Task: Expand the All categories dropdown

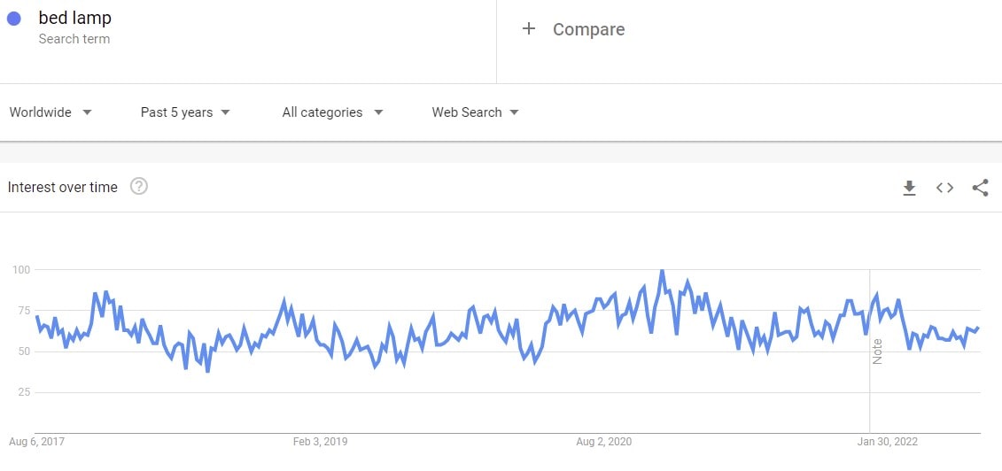Action: 332,112
